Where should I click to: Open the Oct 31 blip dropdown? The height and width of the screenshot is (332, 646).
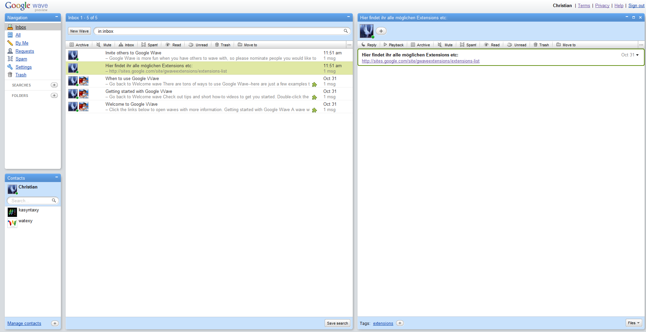[x=637, y=55]
